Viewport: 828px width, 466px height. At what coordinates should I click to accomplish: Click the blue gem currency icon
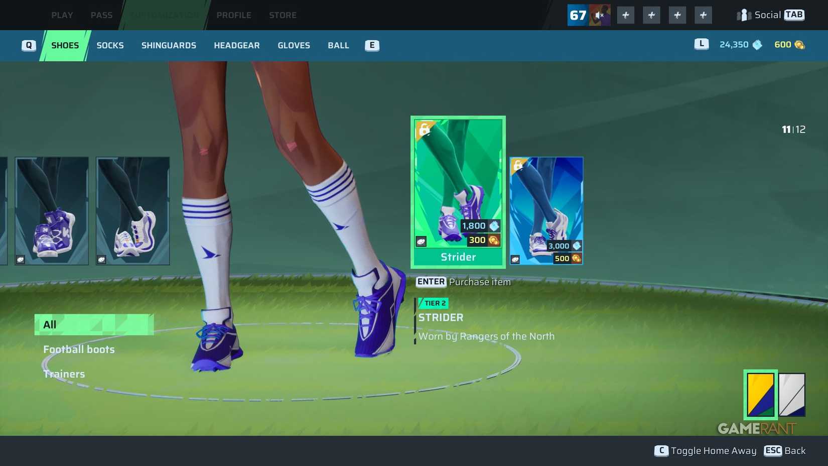[x=757, y=44]
